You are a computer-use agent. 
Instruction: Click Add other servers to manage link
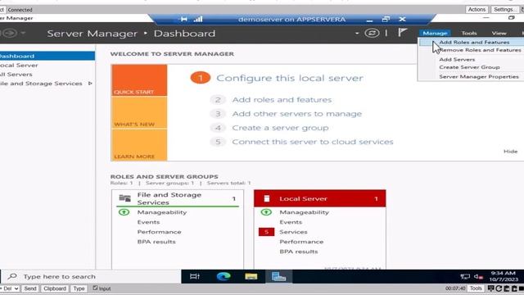pos(296,114)
